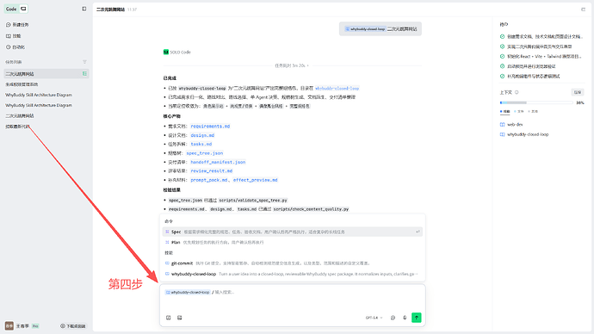Expand the task duration chevron
The image size is (594, 334).
point(307,65)
